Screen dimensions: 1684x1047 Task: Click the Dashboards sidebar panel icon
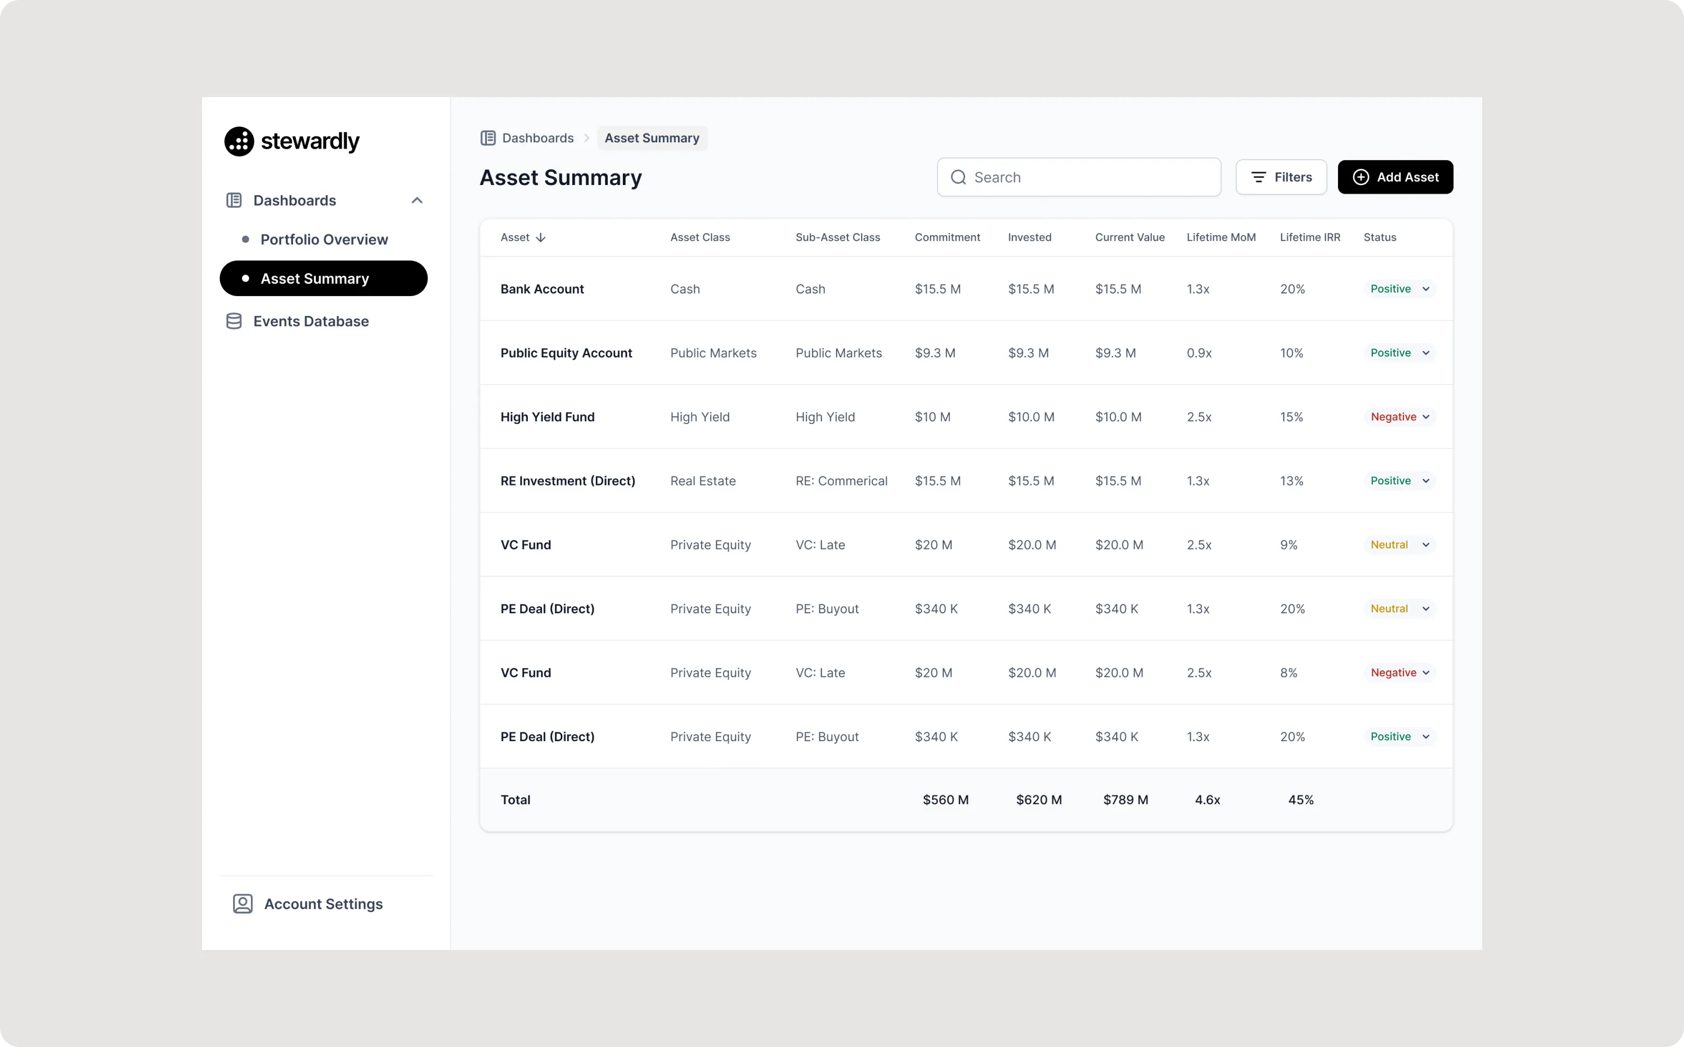point(234,200)
